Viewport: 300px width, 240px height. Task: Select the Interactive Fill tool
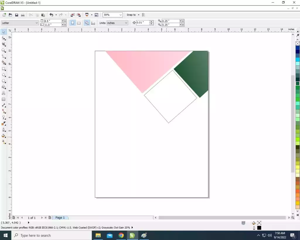tap(4, 142)
